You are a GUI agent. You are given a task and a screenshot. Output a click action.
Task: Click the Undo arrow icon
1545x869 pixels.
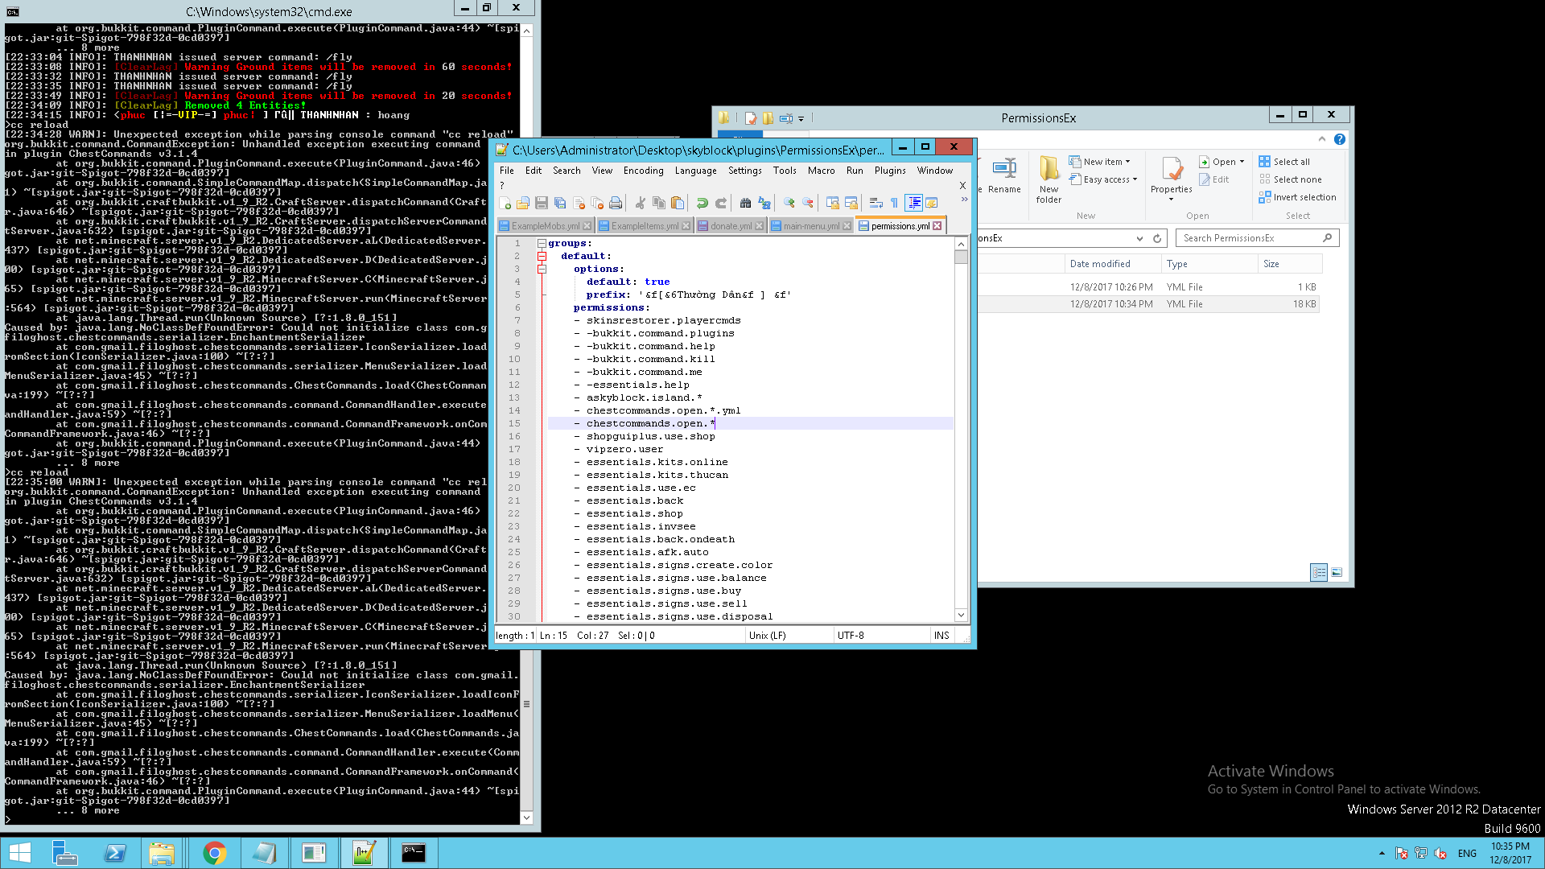(x=702, y=203)
